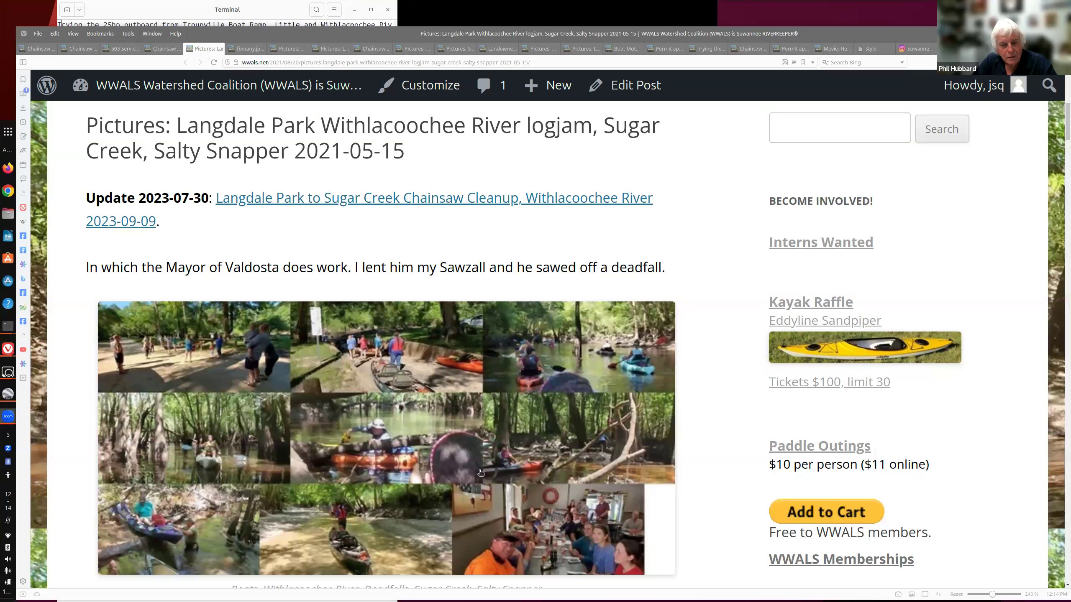Open the Window panel icon
This screenshot has height=602, width=1071.
[23, 164]
